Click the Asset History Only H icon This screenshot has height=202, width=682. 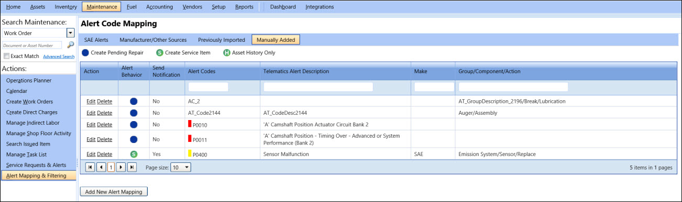click(227, 53)
